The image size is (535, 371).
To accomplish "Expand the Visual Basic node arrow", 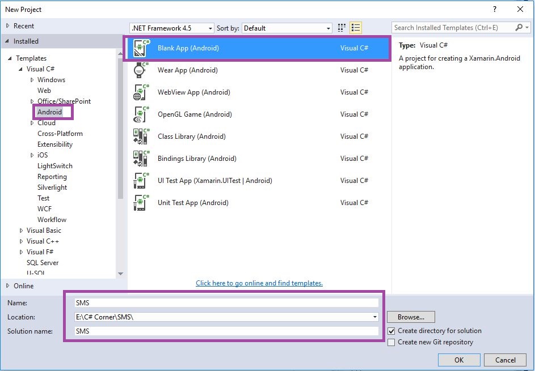I will pyautogui.click(x=21, y=231).
